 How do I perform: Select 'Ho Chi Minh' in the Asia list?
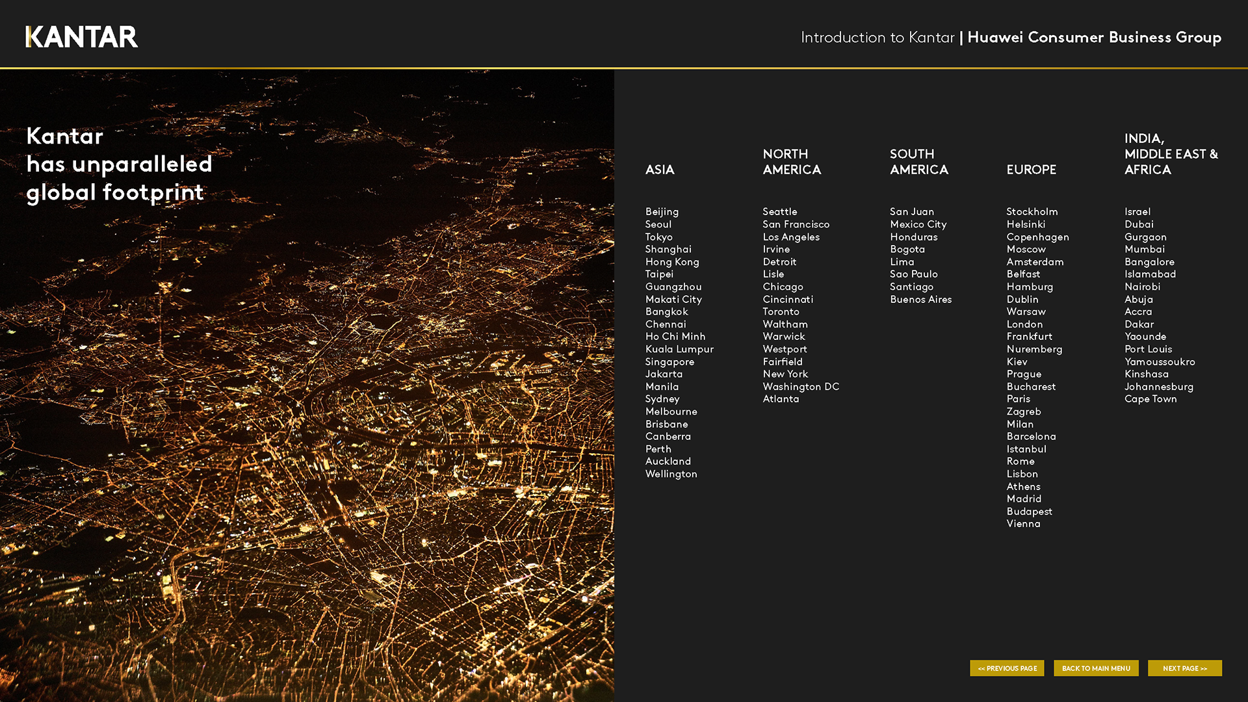tap(675, 337)
